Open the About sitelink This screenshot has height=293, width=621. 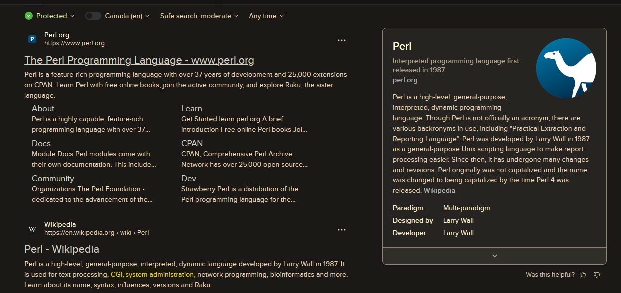click(43, 108)
